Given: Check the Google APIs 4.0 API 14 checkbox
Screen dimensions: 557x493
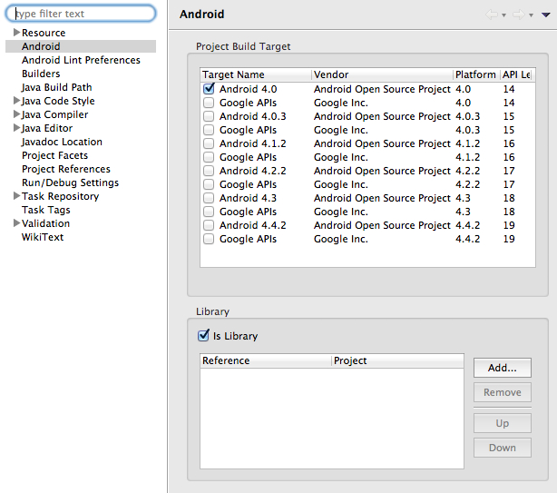Looking at the screenshot, I should 209,103.
